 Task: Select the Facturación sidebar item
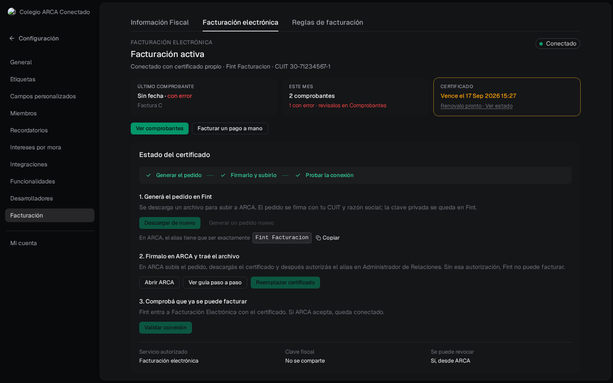50,215
